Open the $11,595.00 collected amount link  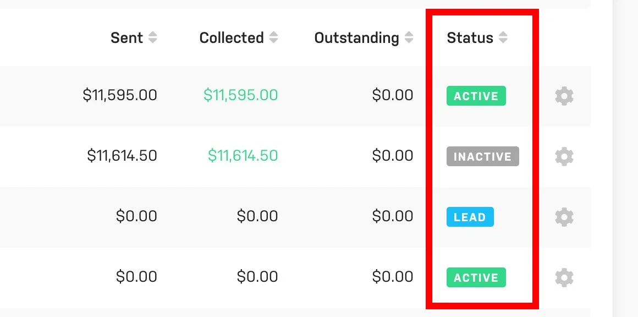point(241,95)
